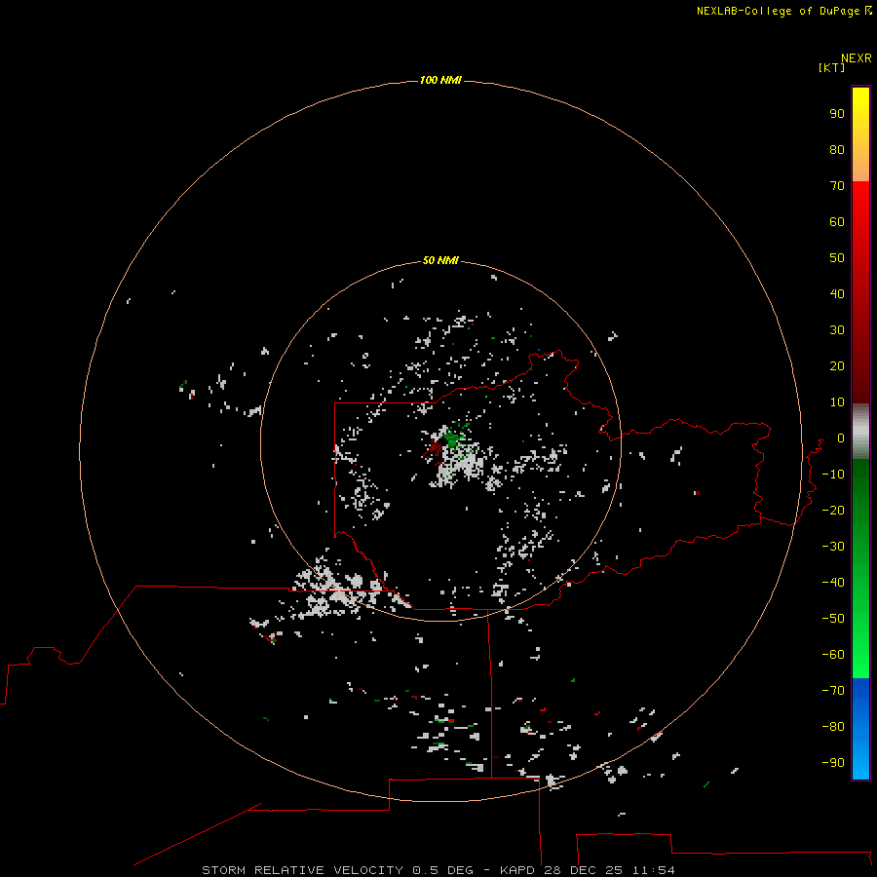Click the -50 knot scale value
The width and height of the screenshot is (877, 877).
[x=833, y=619]
